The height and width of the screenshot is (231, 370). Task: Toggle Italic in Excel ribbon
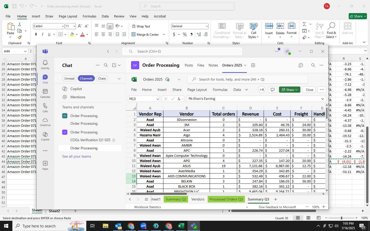pos(42,34)
